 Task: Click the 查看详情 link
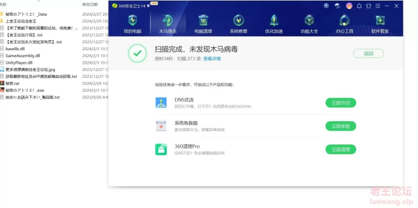tap(212, 59)
